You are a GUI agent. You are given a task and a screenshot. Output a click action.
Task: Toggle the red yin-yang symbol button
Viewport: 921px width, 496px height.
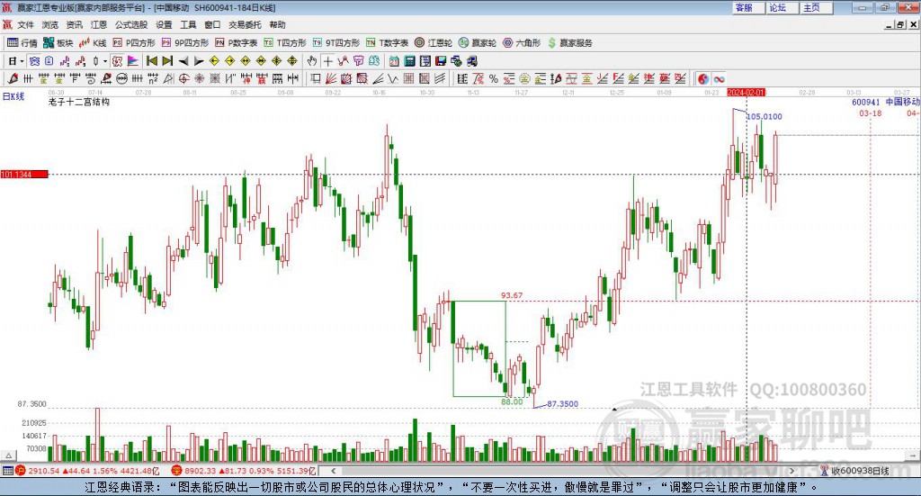point(703,78)
